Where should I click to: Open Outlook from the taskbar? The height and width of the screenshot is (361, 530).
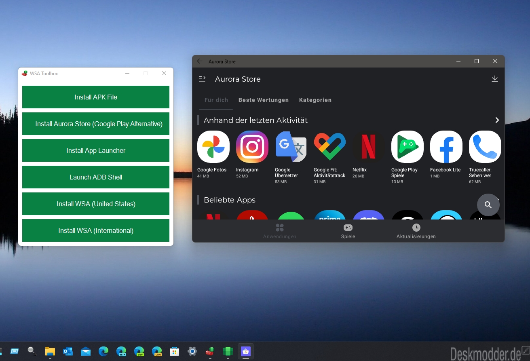(x=68, y=351)
